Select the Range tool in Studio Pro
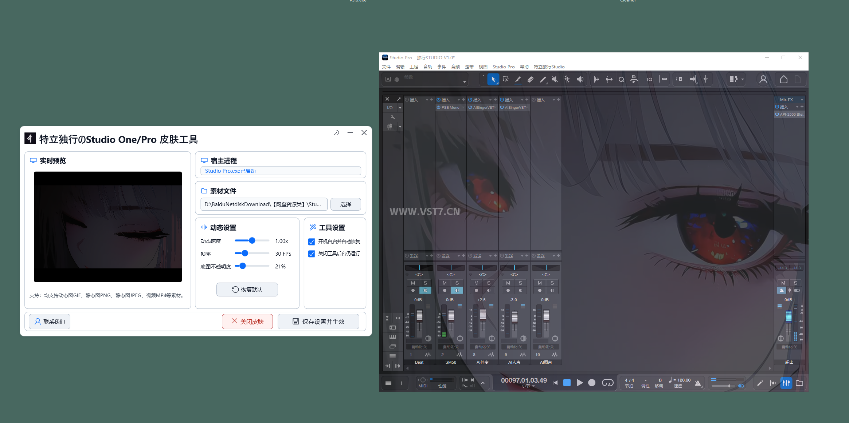 506,79
